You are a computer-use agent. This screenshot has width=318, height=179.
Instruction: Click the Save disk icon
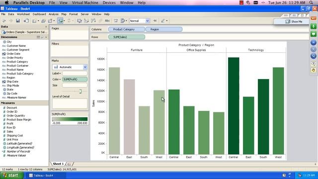click(18, 21)
